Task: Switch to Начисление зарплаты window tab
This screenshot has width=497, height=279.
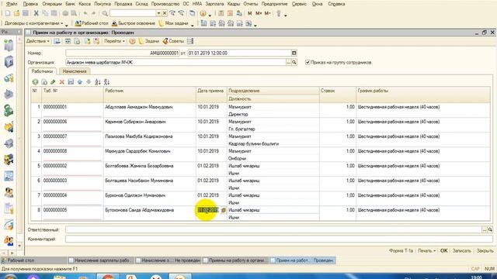Action: [100, 260]
